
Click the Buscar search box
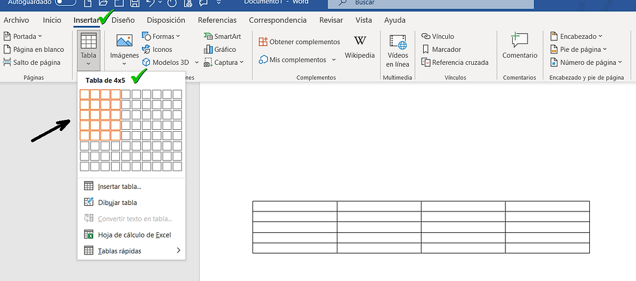[x=431, y=3]
